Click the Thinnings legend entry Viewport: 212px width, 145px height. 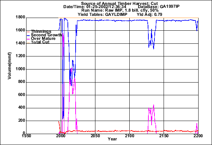(41, 32)
